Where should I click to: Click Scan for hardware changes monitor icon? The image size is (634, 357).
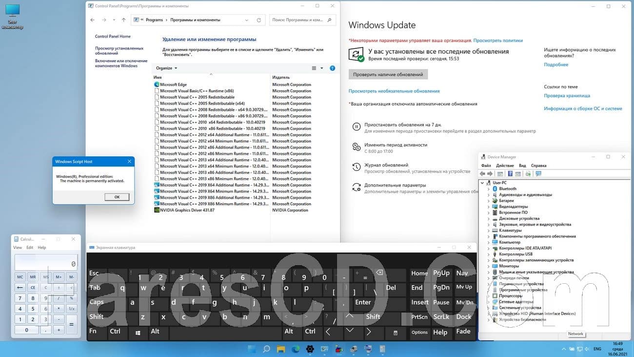coord(538,174)
